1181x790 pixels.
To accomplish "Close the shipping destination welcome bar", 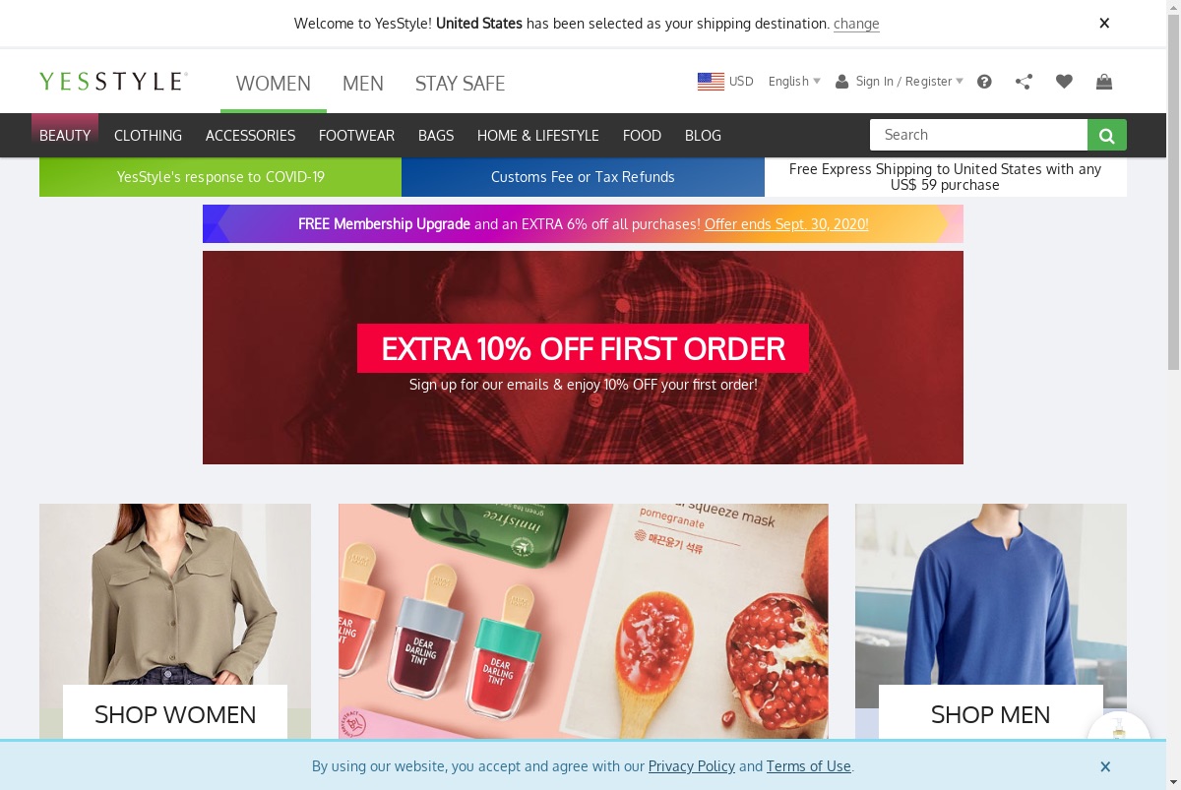I will [1104, 23].
